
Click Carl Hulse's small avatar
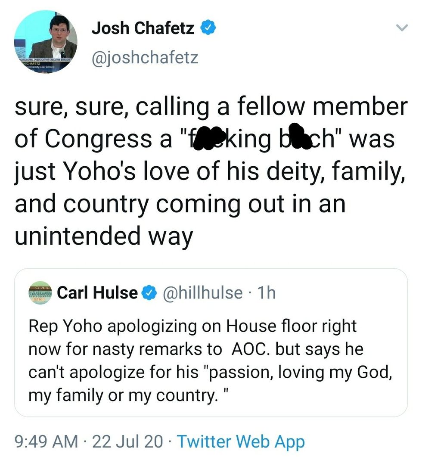click(x=40, y=293)
